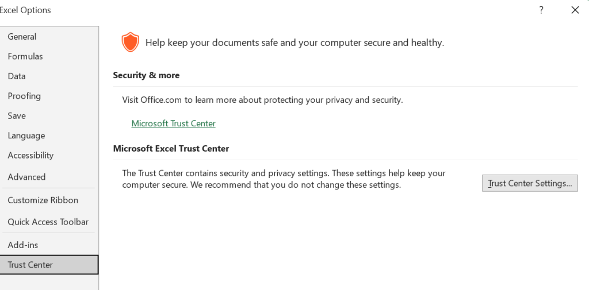Viewport: 589px width, 290px height.
Task: Select Quick Access Toolbar category
Action: pos(48,222)
